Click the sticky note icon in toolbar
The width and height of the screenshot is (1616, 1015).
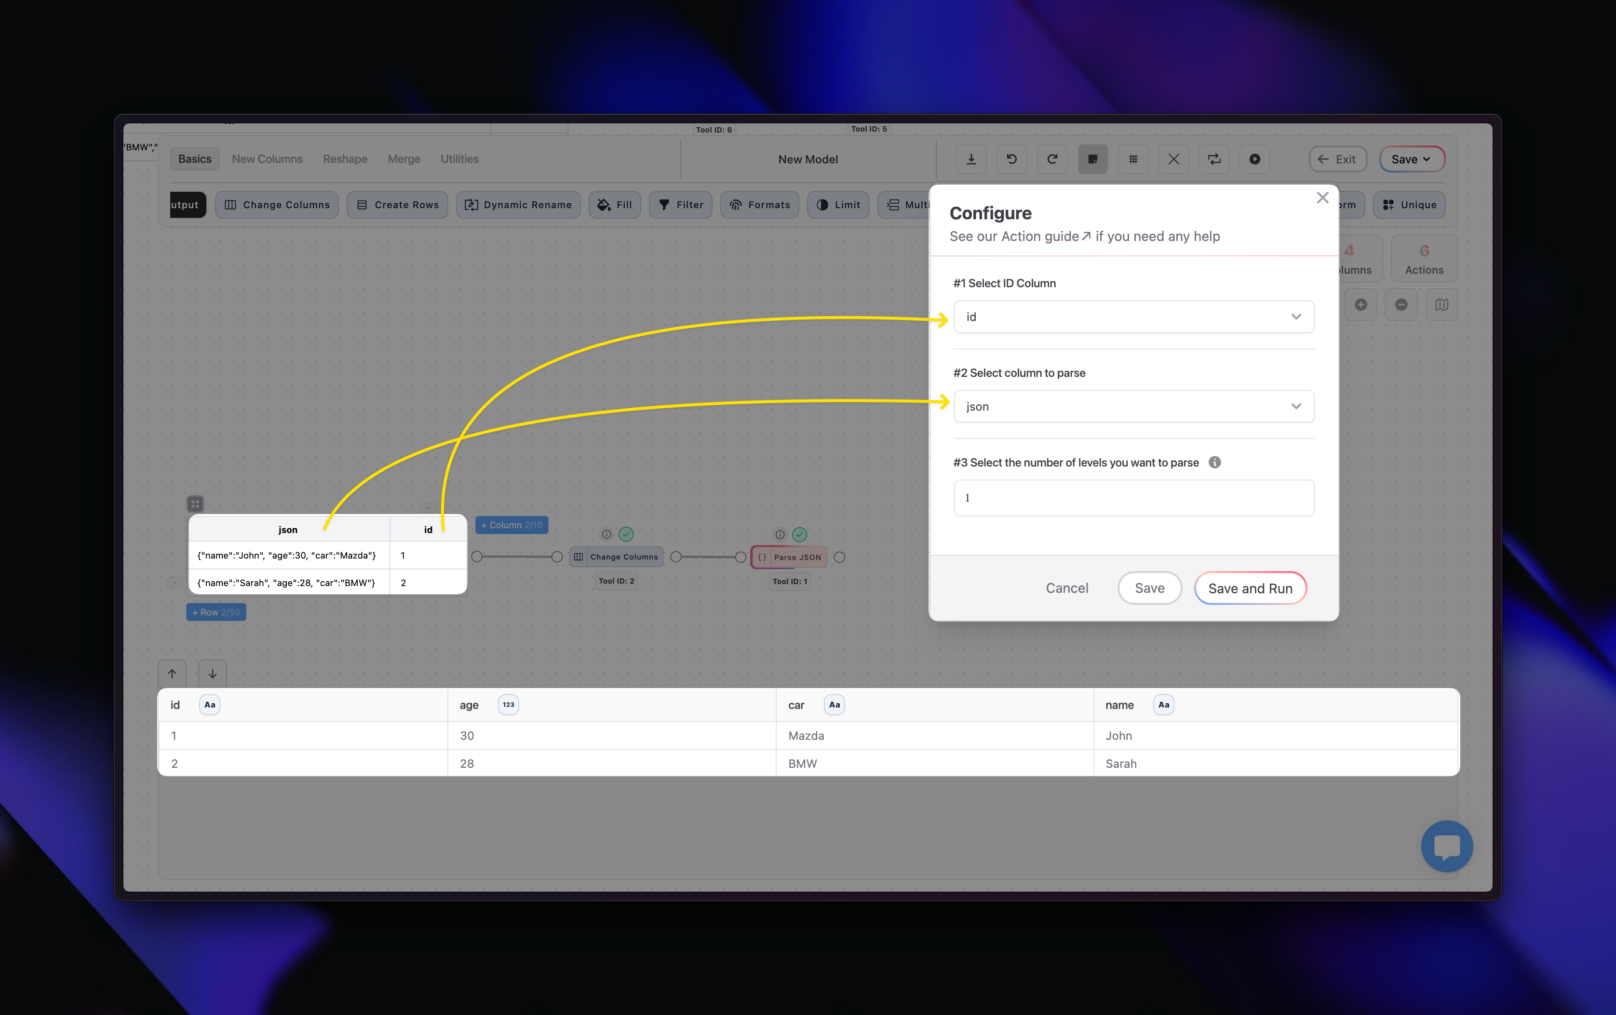(1092, 159)
